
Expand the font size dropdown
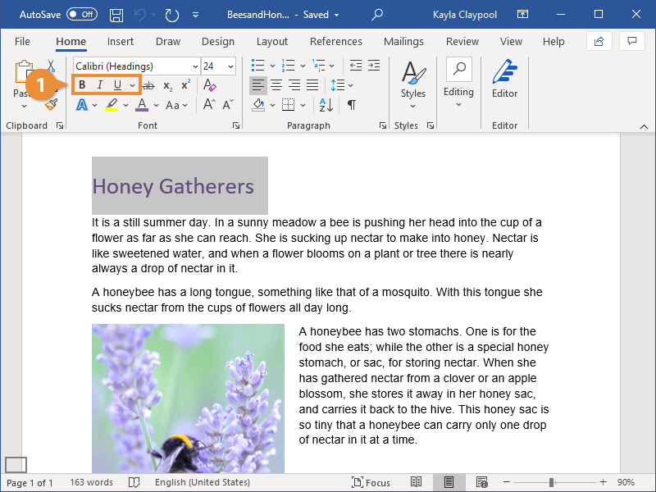pyautogui.click(x=230, y=66)
